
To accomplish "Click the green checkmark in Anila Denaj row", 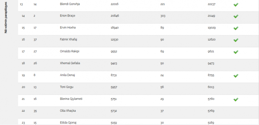I will click(x=236, y=76).
